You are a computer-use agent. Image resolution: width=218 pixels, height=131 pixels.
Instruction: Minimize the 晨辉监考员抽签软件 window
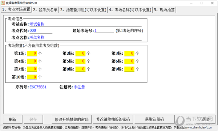coord(191,3)
